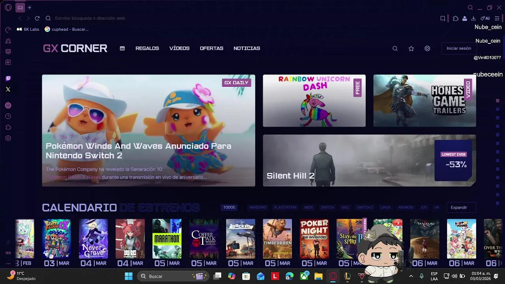Open the Opera menu logo icon
This screenshot has width=505, height=284.
pyautogui.click(x=8, y=7)
